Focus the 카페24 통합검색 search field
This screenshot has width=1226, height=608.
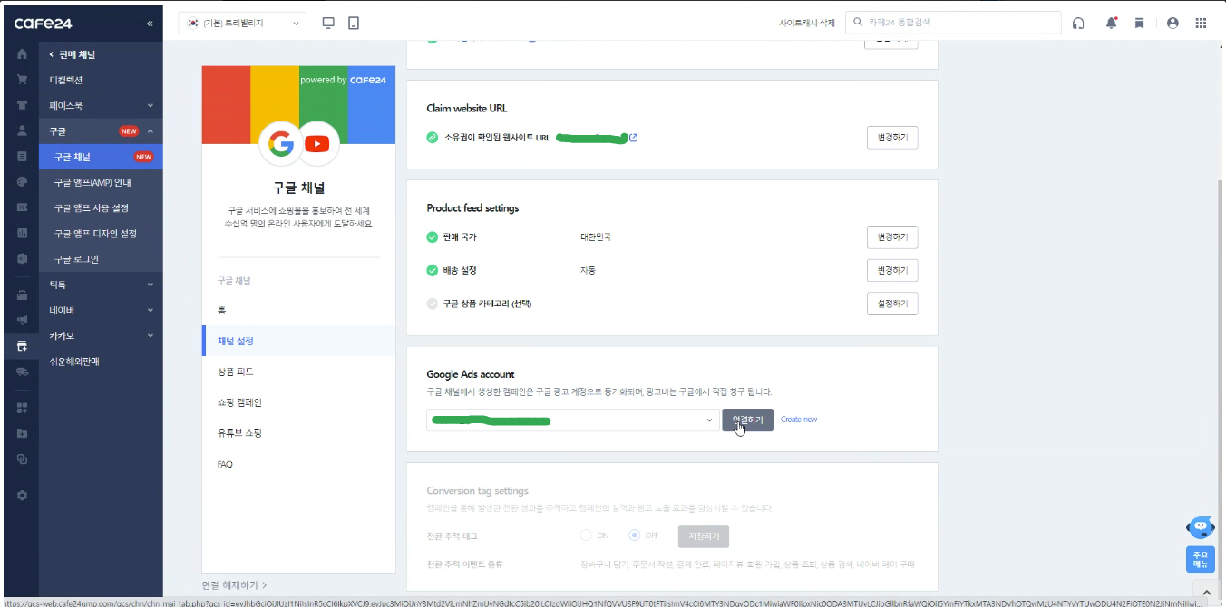[x=953, y=23]
